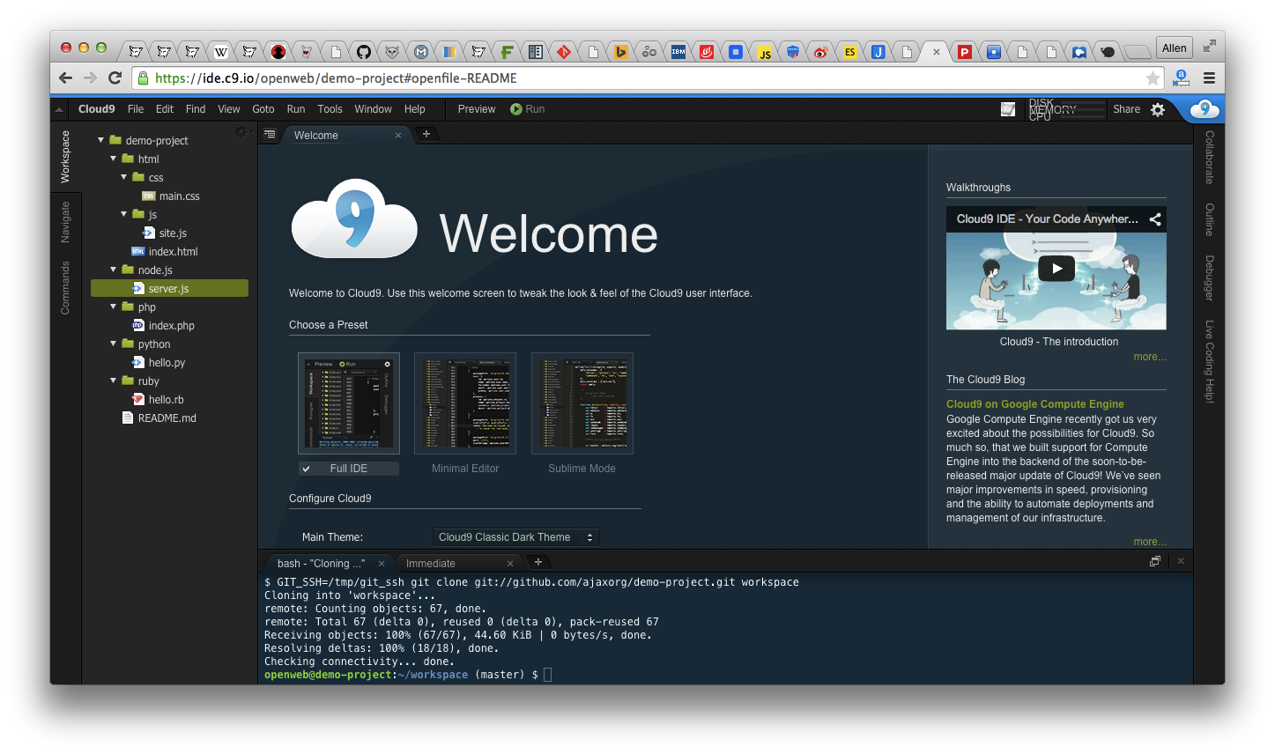Click the Share button
Viewport: 1275px width, 754px height.
tap(1126, 109)
